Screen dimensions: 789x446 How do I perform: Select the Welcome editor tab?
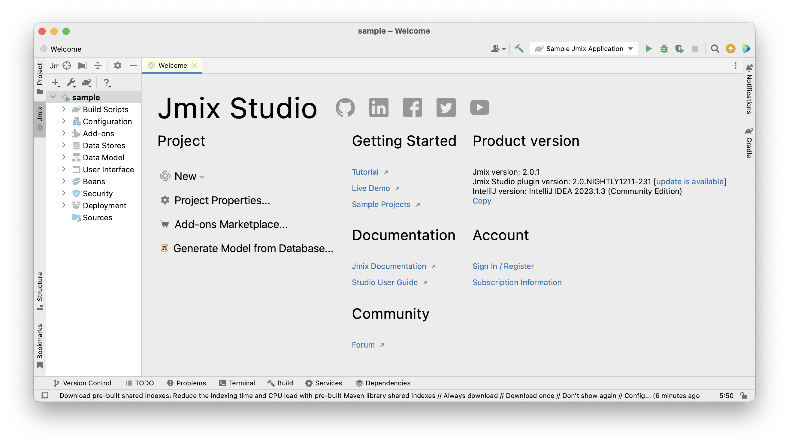point(172,65)
